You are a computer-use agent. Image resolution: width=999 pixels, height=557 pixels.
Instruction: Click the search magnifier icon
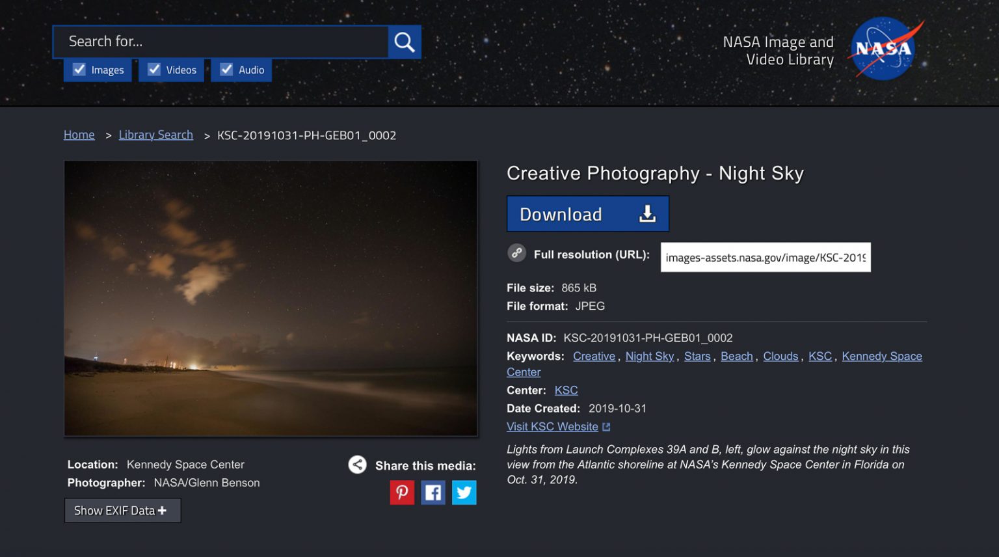pyautogui.click(x=403, y=41)
